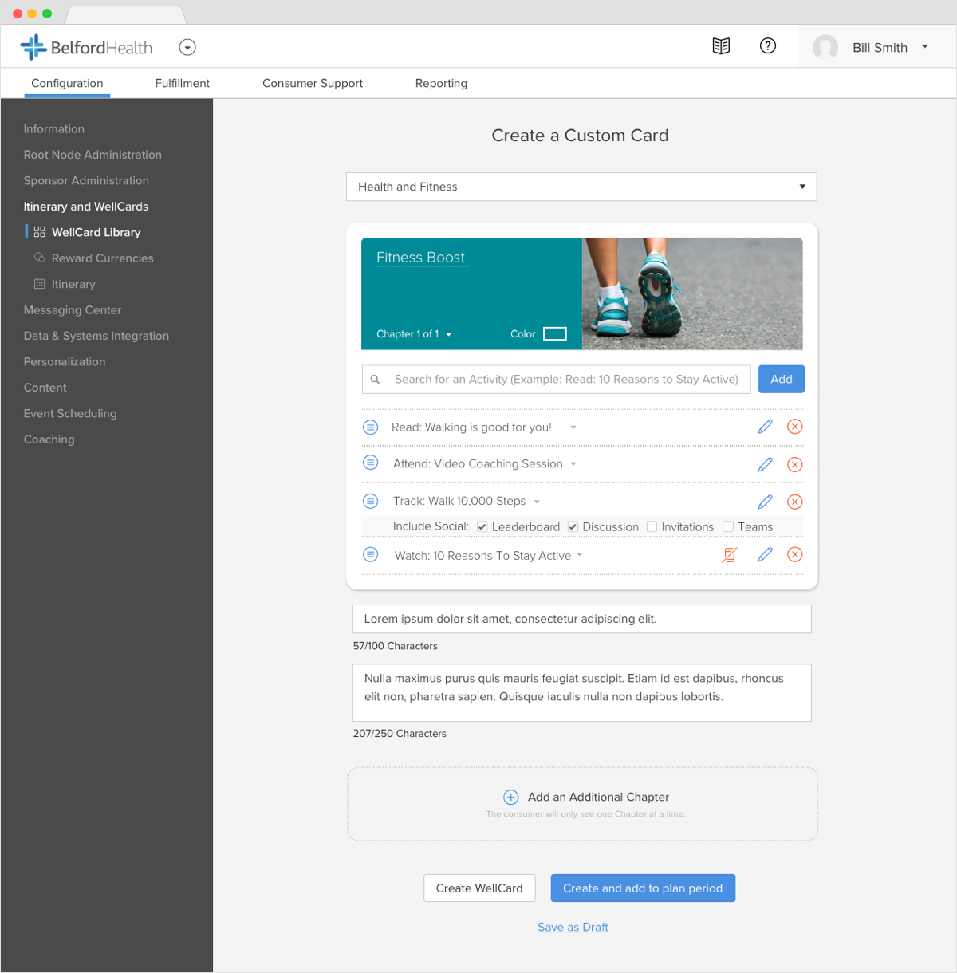Open Coaching in the sidebar
This screenshot has width=957, height=973.
[49, 439]
